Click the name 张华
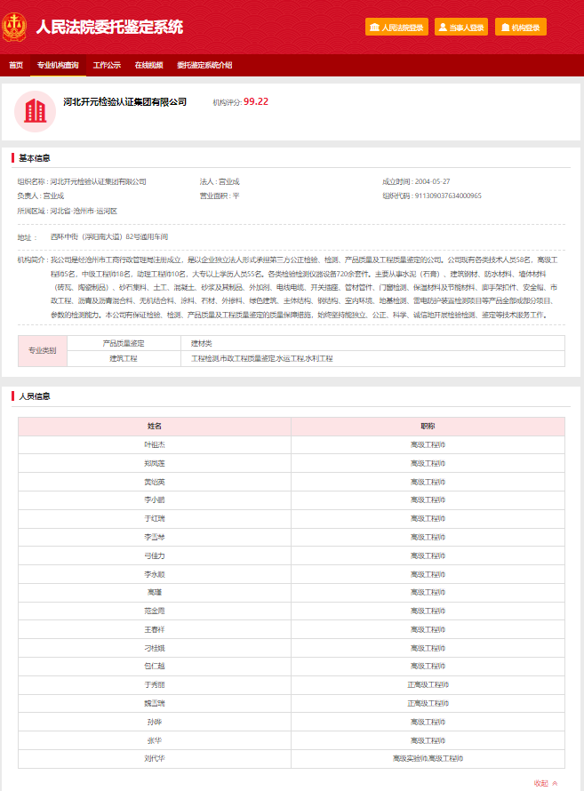 [x=155, y=740]
